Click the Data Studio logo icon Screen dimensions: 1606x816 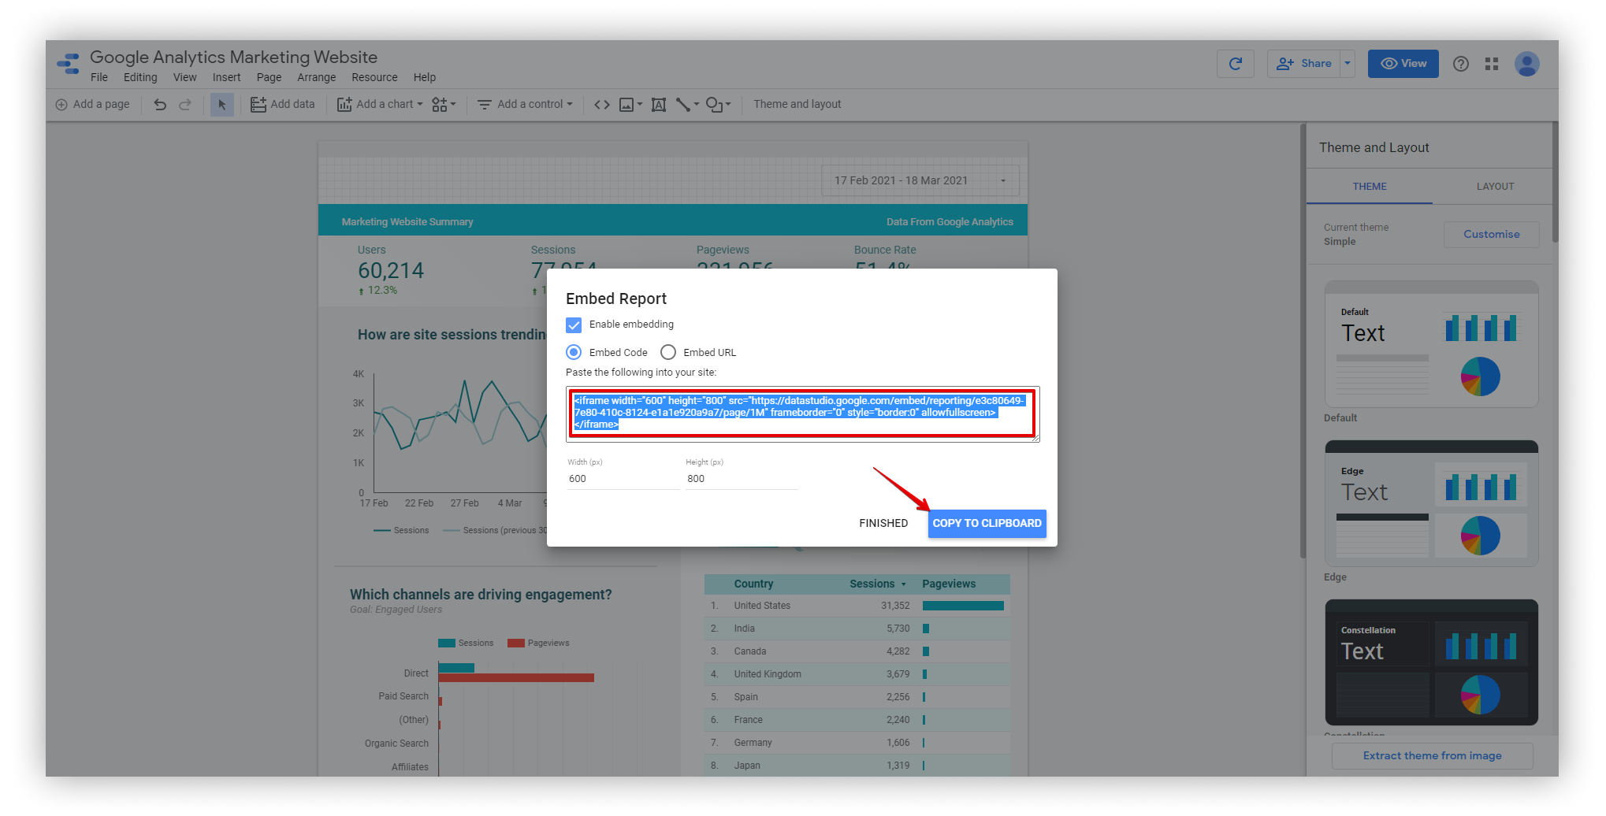point(69,63)
